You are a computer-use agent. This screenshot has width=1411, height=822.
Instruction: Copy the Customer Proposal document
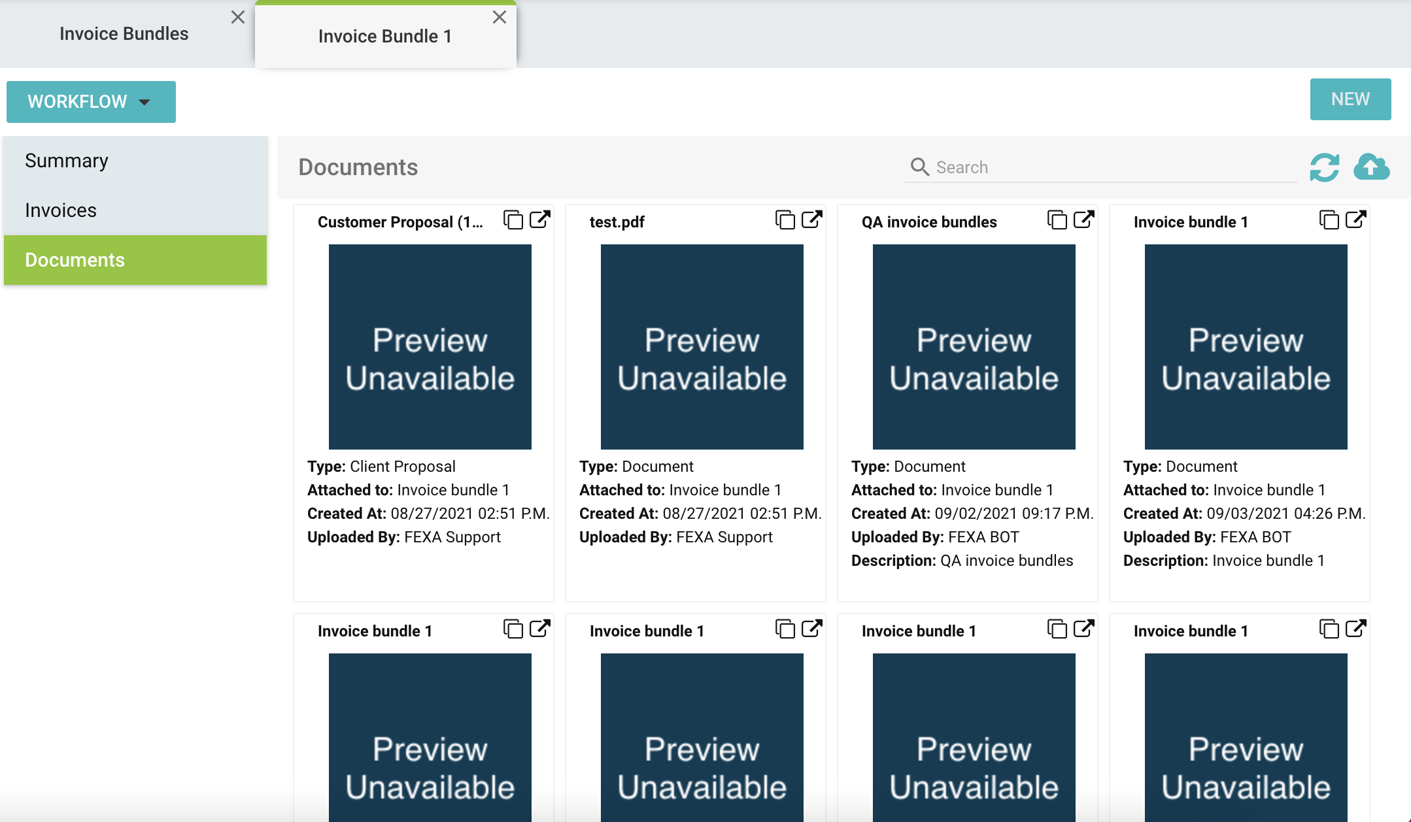pos(513,220)
